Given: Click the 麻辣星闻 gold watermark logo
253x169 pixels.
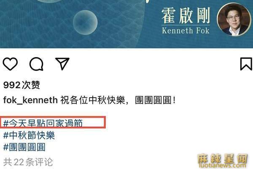Looking at the screenshot, I should pyautogui.click(x=223, y=158).
